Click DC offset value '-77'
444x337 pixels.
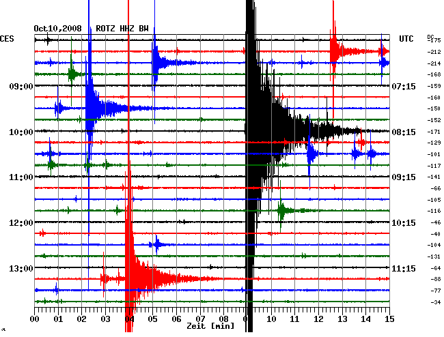436,291
